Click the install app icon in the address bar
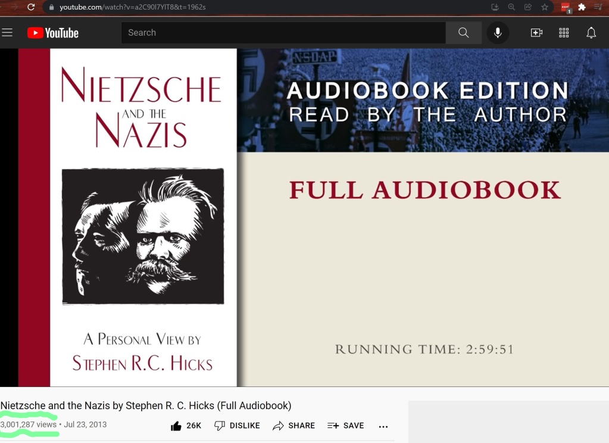The width and height of the screenshot is (609, 443). click(495, 7)
